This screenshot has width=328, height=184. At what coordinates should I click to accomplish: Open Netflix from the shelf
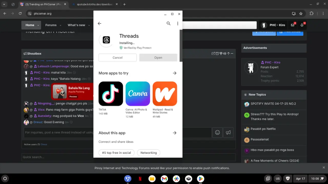140,179
